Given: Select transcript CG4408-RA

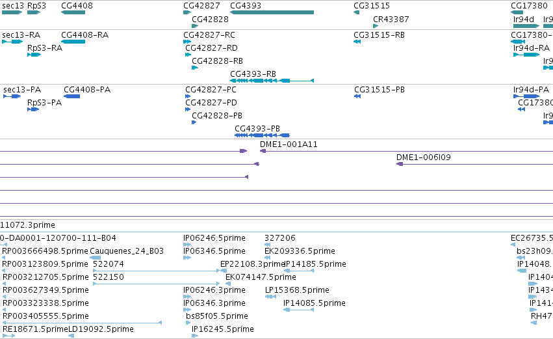Looking at the screenshot, I should tap(84, 35).
